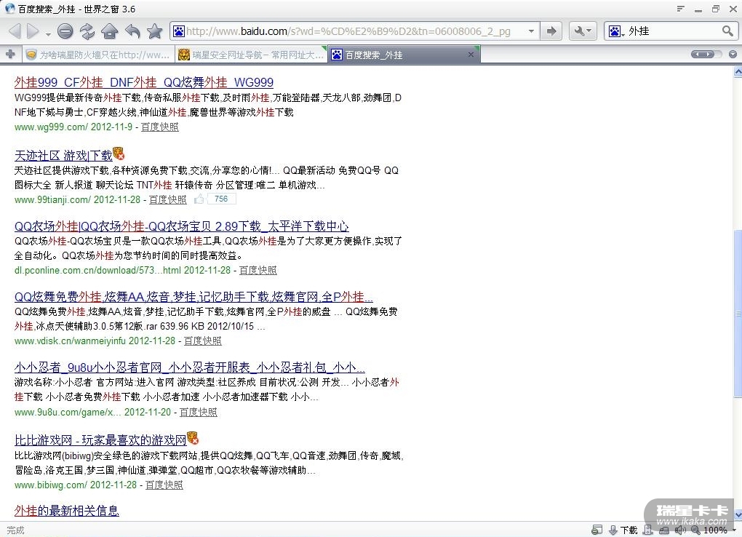Reload the page with Refresh icon

tap(87, 31)
